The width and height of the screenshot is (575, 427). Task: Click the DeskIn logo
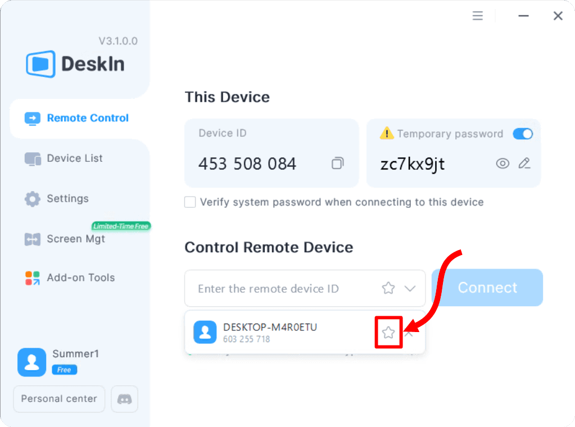pyautogui.click(x=75, y=64)
